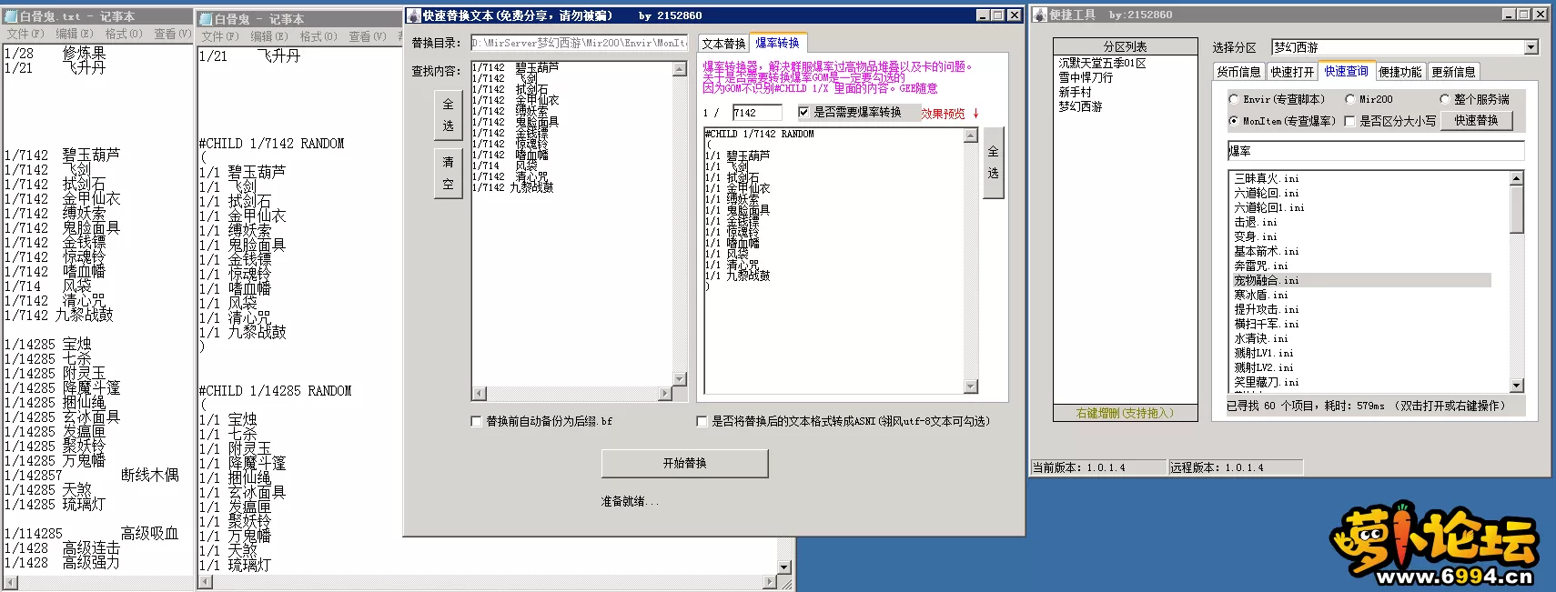This screenshot has width=1556, height=592.
Task: Select the 整个服务端 radio button
Action: click(1445, 99)
